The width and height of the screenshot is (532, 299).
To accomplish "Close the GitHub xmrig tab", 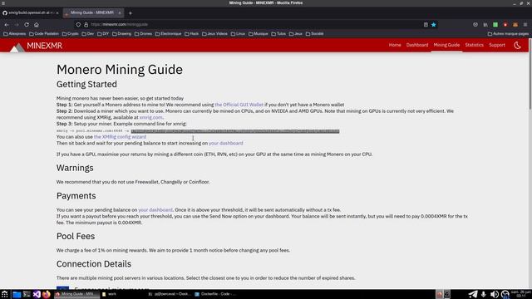I will click(57, 13).
